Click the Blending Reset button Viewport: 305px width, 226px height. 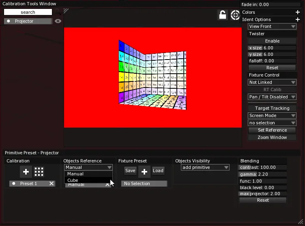tap(263, 200)
